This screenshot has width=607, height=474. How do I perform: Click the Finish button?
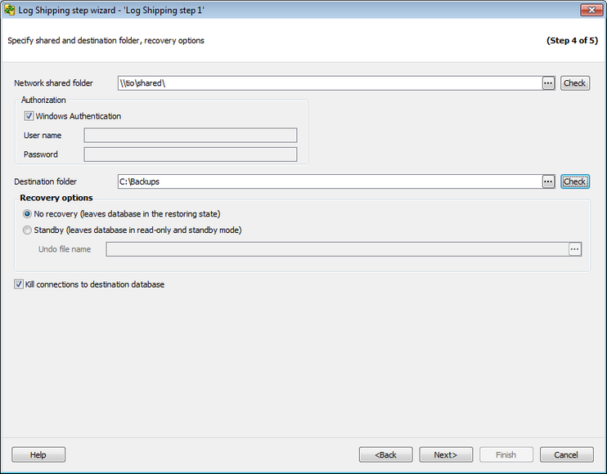tap(506, 454)
